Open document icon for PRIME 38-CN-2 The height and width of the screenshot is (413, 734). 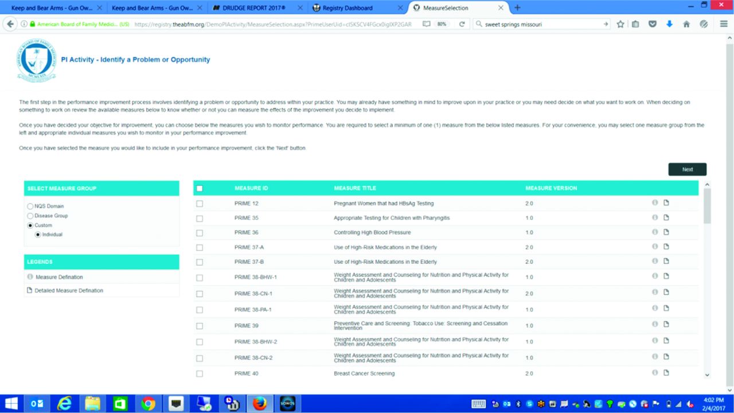666,357
